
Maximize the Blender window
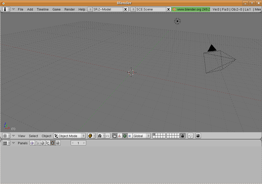(252, 3)
